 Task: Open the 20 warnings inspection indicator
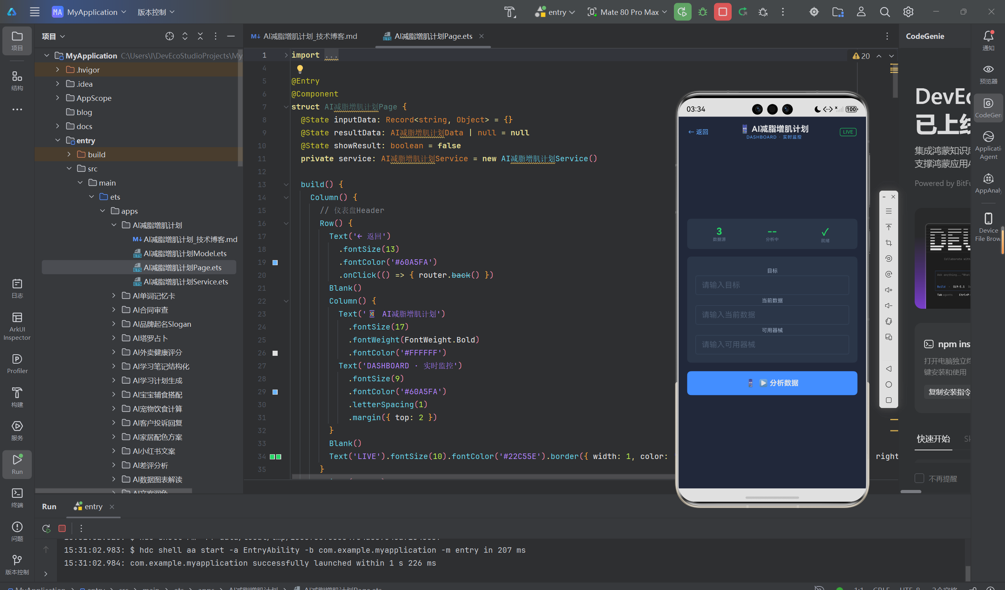click(x=861, y=56)
